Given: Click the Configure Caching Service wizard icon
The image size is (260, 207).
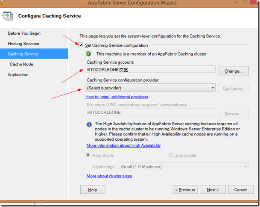Looking at the screenshot, I should click(x=7, y=16).
